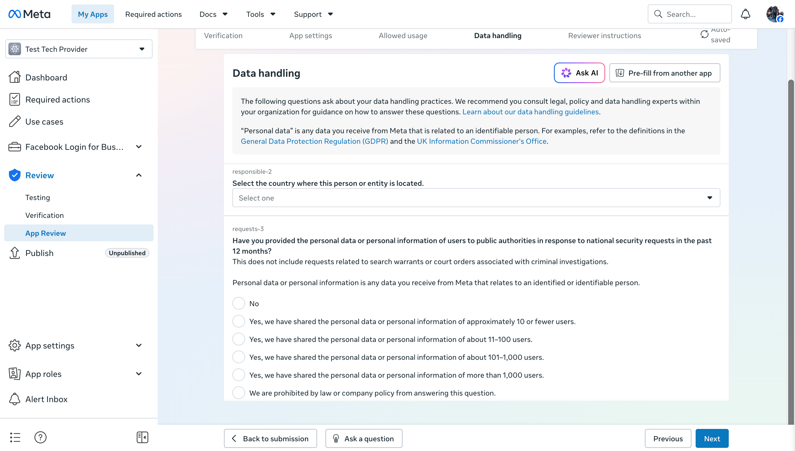Select the No radio option

238,303
